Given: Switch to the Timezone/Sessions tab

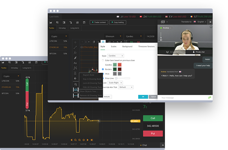Looking at the screenshot, I should coord(146,46).
